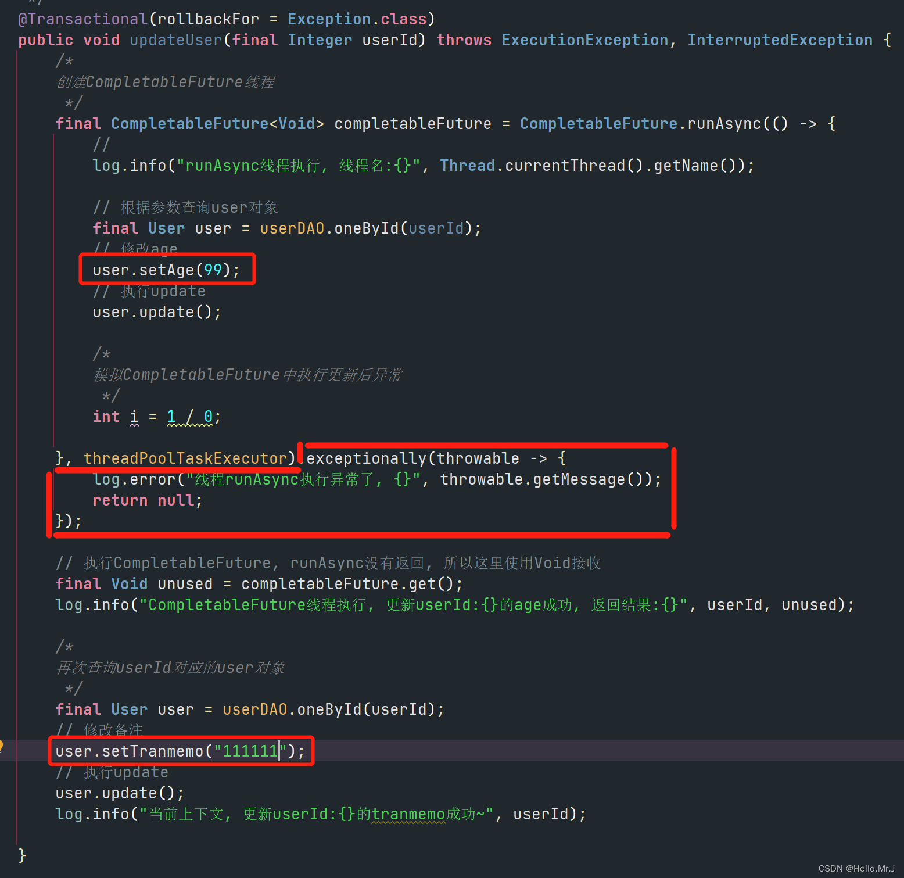Click the log.info "CompletableFuture线程执行" string
The image size is (904, 878).
point(413,605)
